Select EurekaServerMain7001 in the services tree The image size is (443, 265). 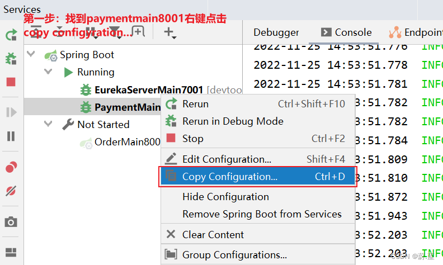click(148, 89)
